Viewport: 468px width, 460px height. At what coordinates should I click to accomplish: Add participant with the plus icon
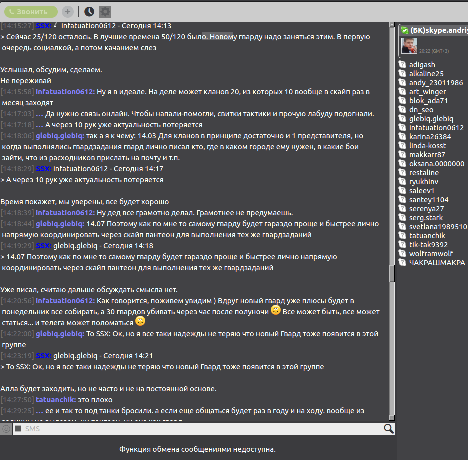68,12
